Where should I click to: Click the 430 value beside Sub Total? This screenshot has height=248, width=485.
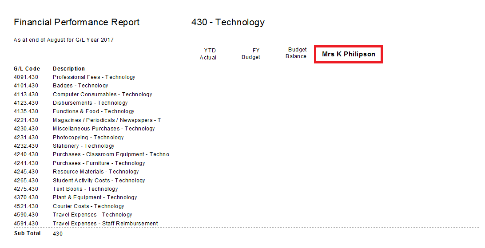click(x=58, y=234)
